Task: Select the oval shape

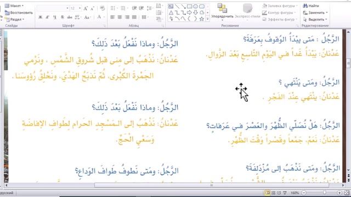Action: (x=195, y=6)
